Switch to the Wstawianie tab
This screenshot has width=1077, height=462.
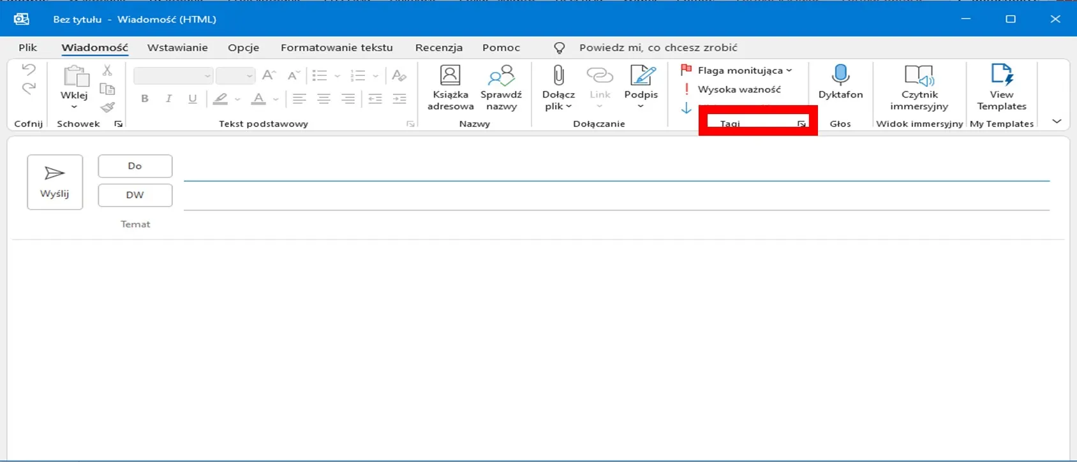tap(177, 47)
